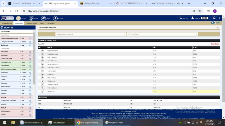Image resolution: width=225 pixels, height=126 pixels.
Task: Open the Account menu icon
Action: coord(55,18)
